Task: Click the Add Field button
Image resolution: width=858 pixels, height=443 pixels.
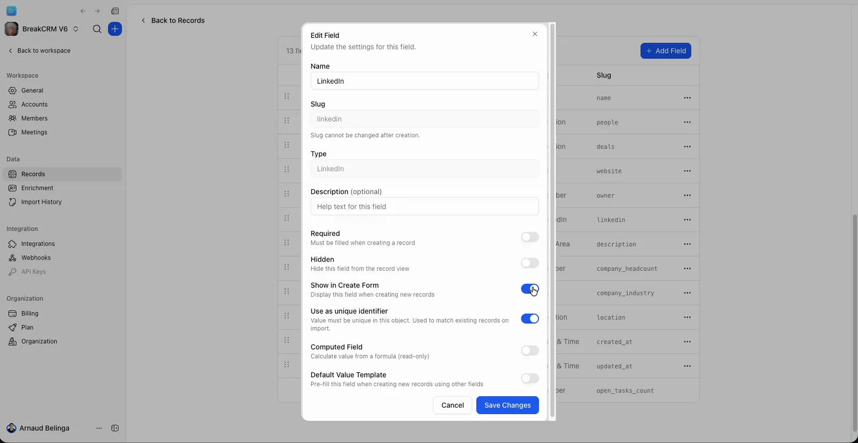Action: 665,51
